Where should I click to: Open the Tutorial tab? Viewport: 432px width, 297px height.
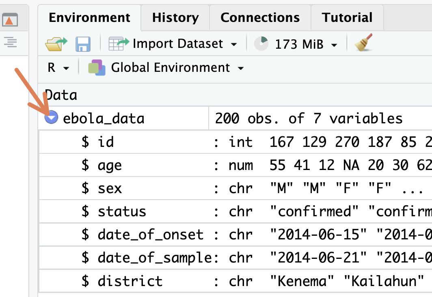pyautogui.click(x=347, y=17)
